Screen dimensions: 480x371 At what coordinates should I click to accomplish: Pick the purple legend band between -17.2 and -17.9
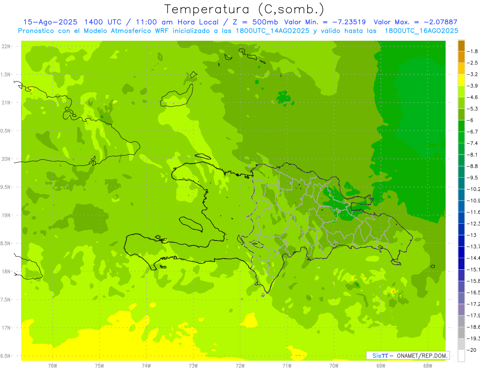(x=461, y=310)
